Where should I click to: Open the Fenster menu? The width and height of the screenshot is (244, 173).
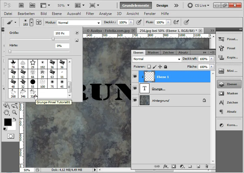pyautogui.click(x=150, y=14)
